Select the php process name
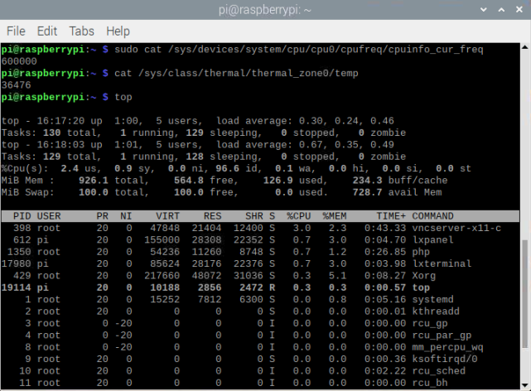The height and width of the screenshot is (391, 531). click(421, 252)
